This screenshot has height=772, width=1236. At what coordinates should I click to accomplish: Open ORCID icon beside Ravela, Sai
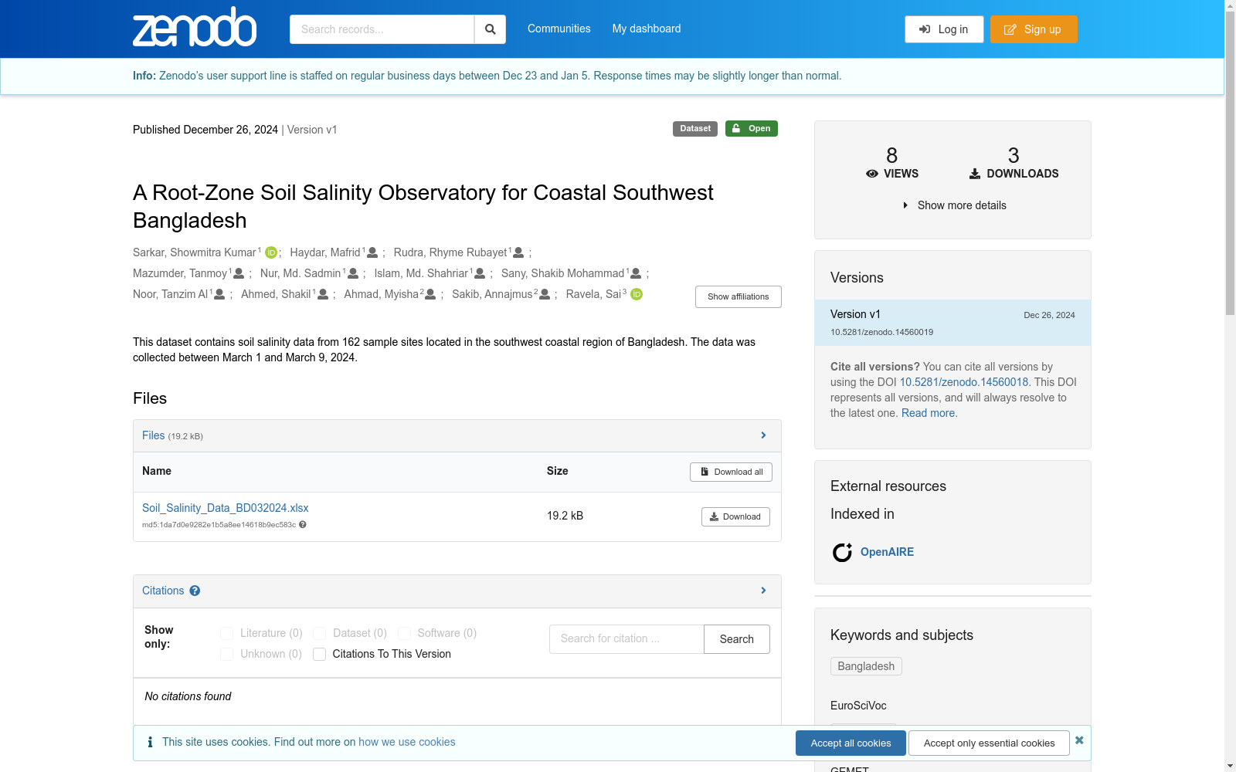coord(637,294)
